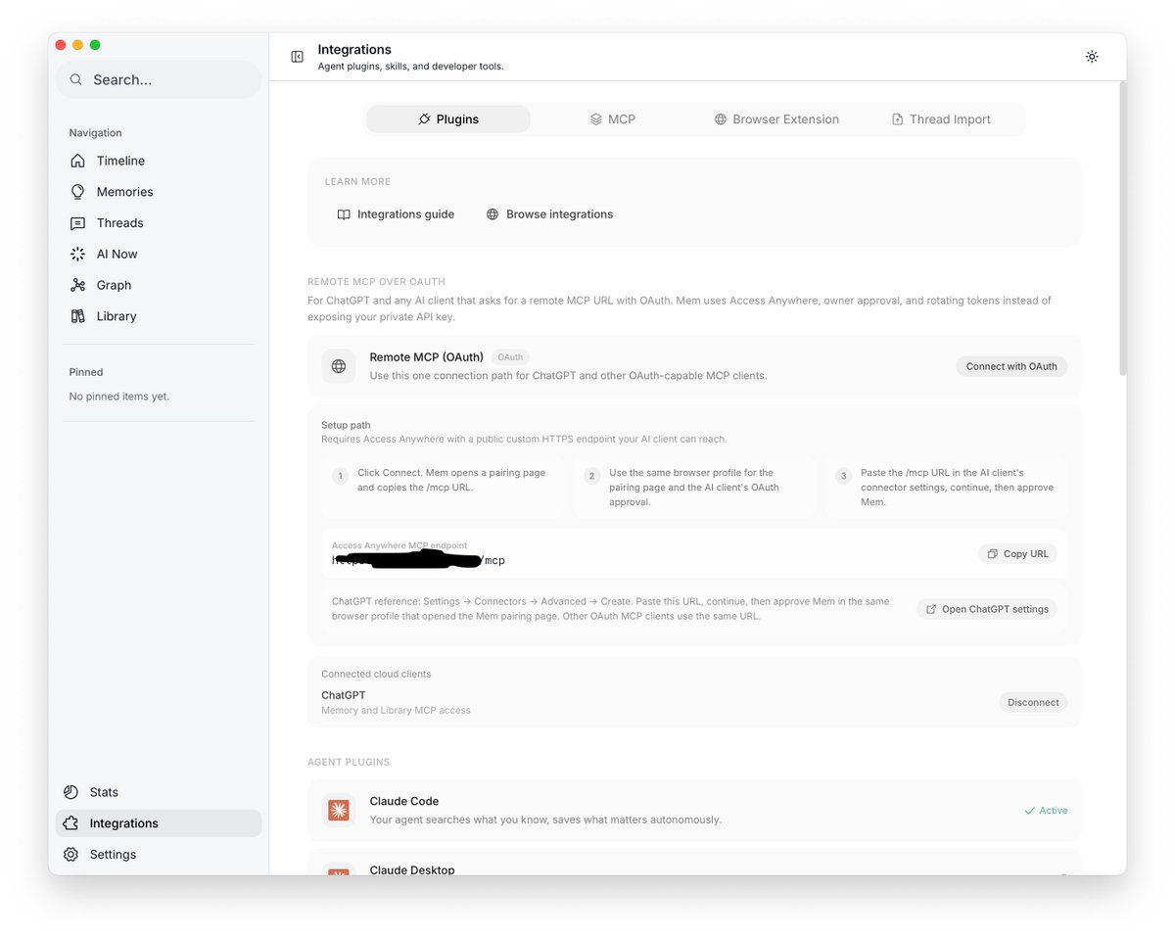This screenshot has height=939, width=1175.
Task: Click the Integrations page title
Action: [x=354, y=49]
